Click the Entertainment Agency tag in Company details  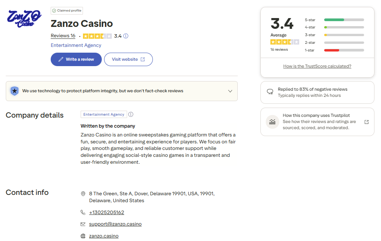(104, 115)
